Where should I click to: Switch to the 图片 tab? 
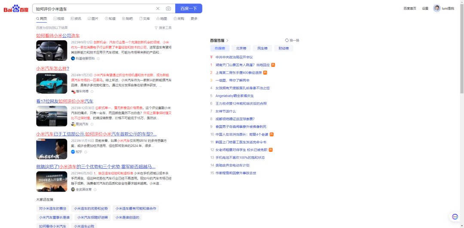click(x=93, y=19)
